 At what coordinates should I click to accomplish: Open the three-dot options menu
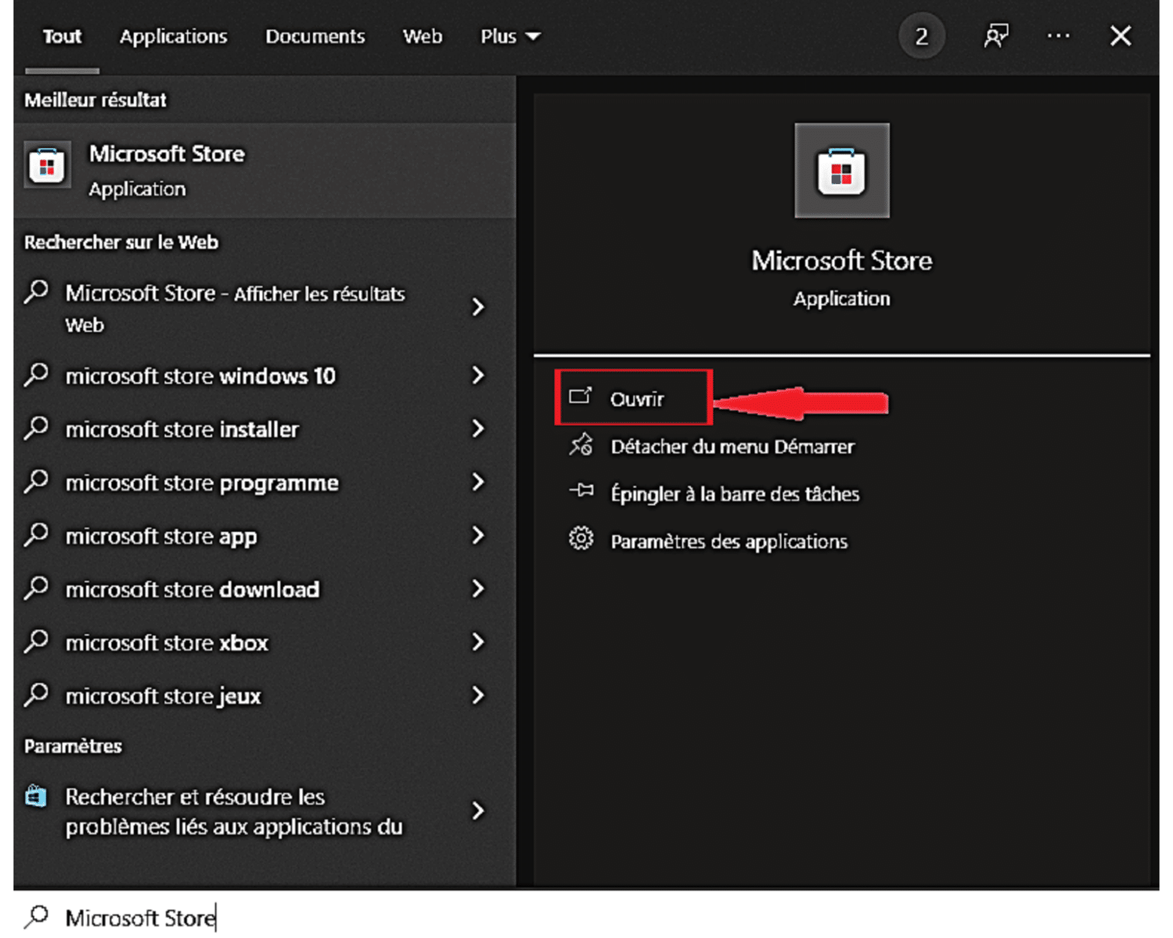pos(1058,36)
